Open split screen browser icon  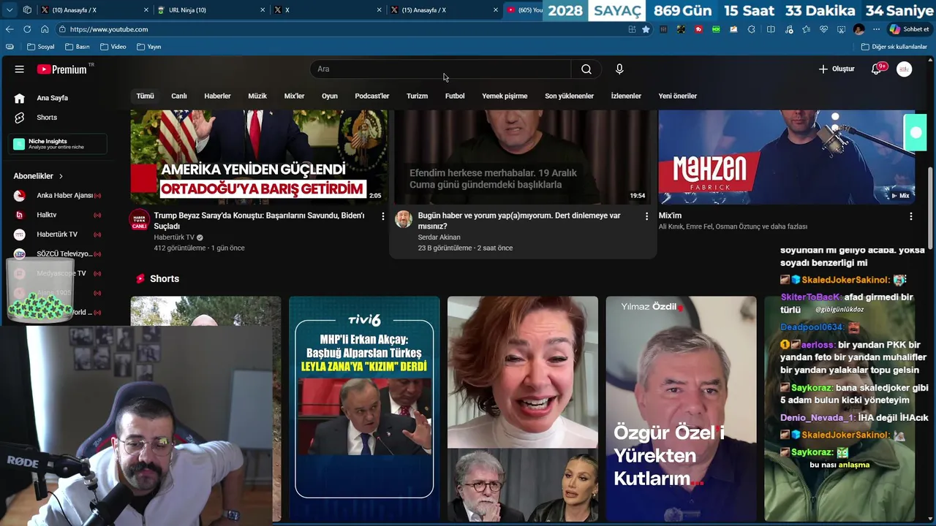point(771,29)
